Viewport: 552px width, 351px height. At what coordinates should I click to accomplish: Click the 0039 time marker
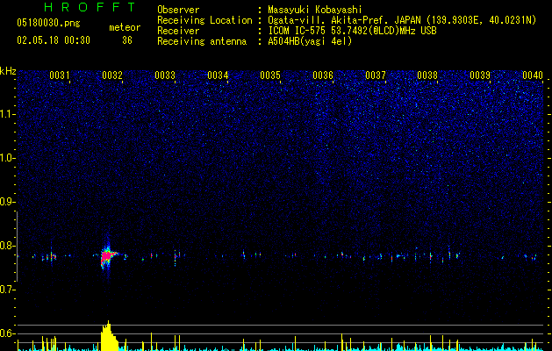pos(480,75)
